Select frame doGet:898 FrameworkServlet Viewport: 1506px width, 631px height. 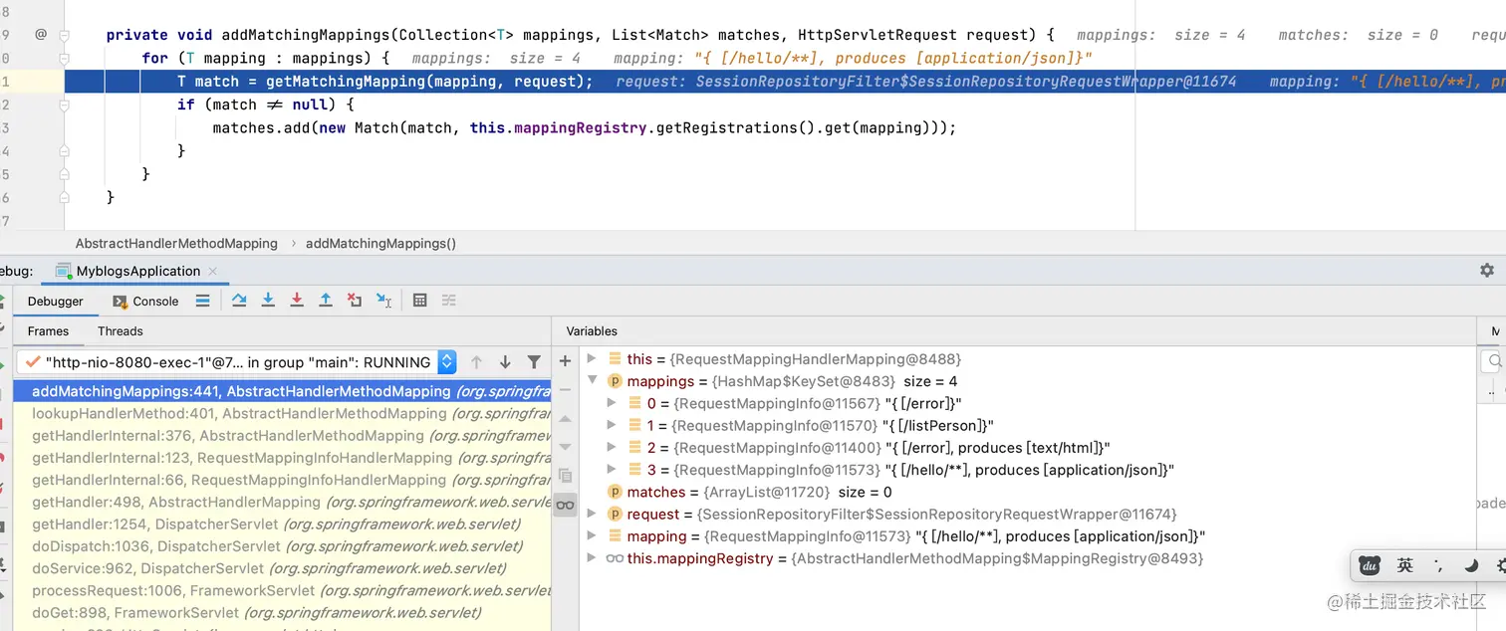282,613
